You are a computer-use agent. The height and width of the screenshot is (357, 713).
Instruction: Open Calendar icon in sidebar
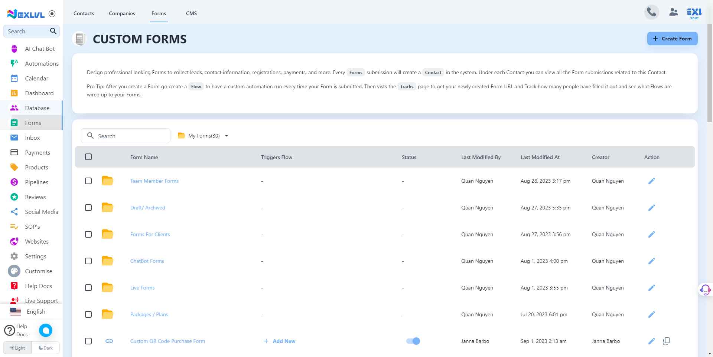tap(14, 78)
